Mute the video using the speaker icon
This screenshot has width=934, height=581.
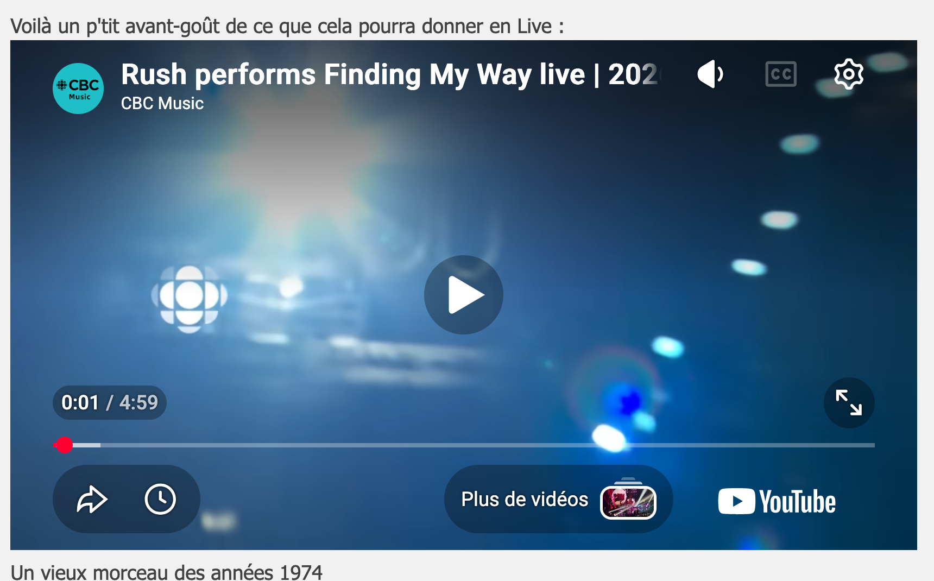coord(710,74)
